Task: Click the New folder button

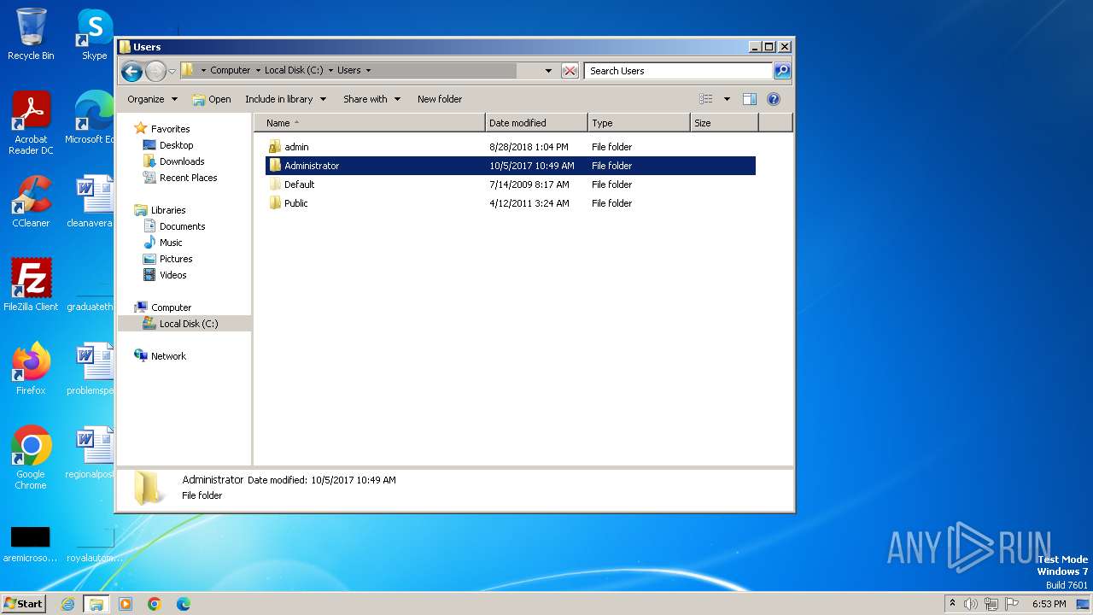Action: click(439, 99)
